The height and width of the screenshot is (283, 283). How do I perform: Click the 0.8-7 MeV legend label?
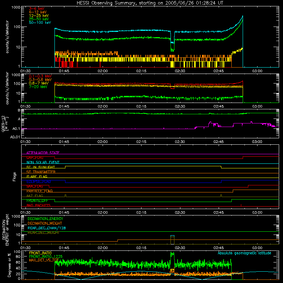[x=39, y=83]
